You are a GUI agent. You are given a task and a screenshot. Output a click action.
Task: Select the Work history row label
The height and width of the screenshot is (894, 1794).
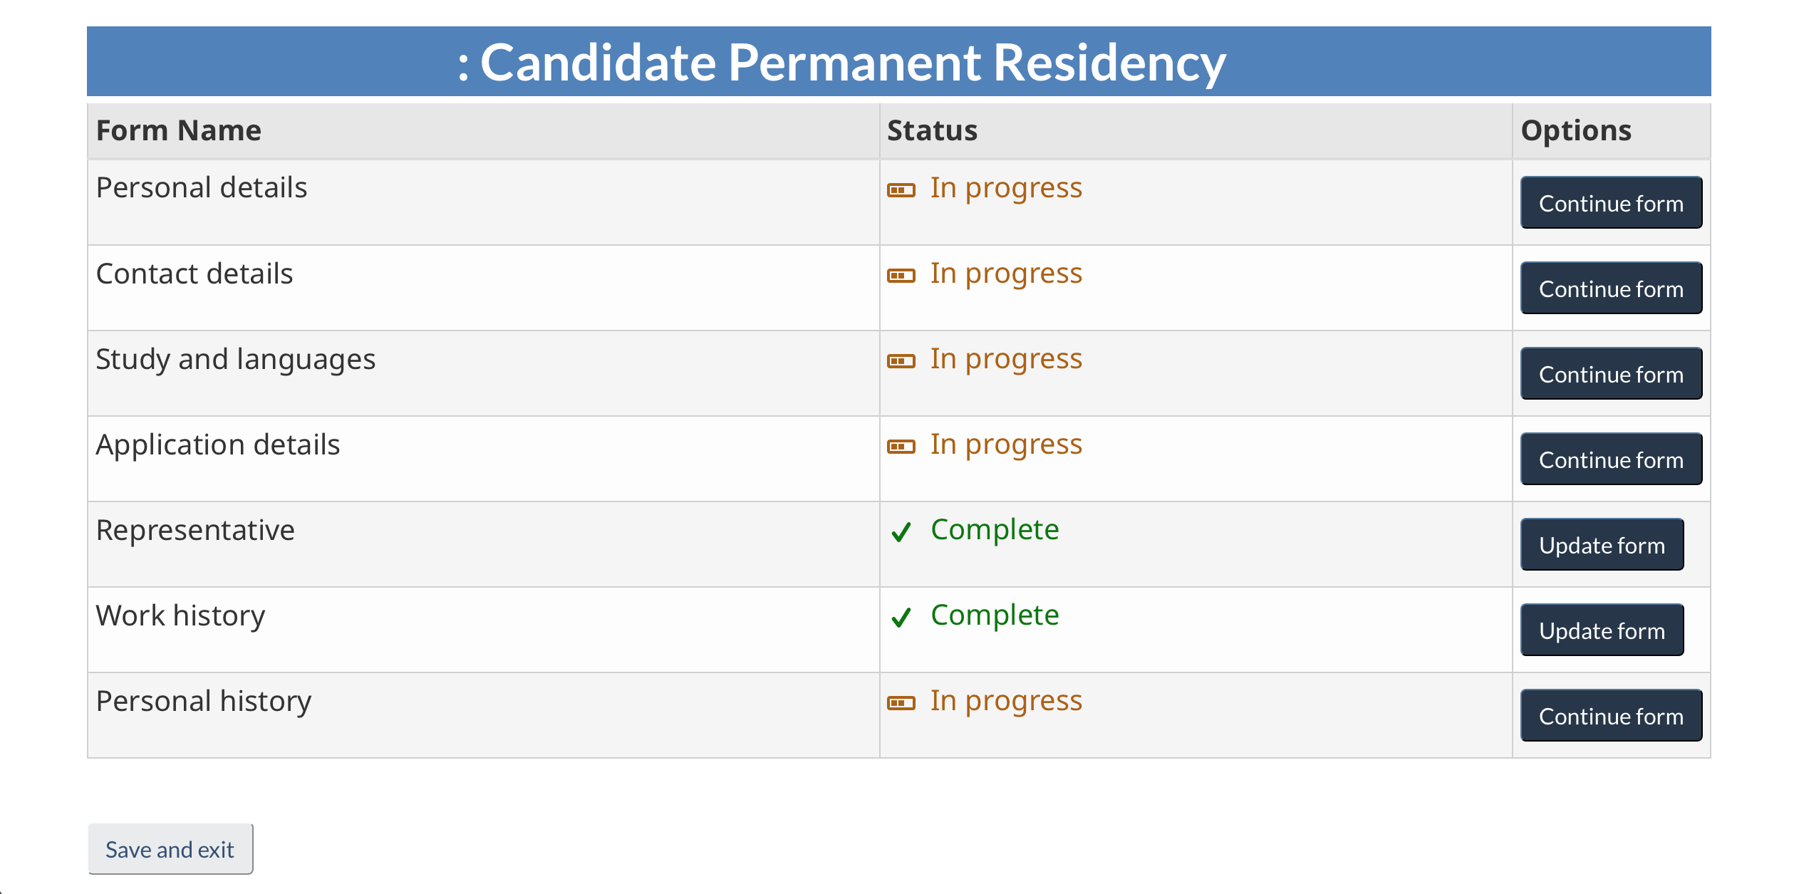[180, 615]
